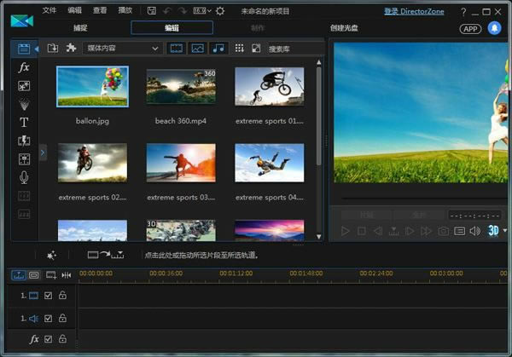Open the fx Effect Room
This screenshot has height=357, width=512.
coord(24,67)
